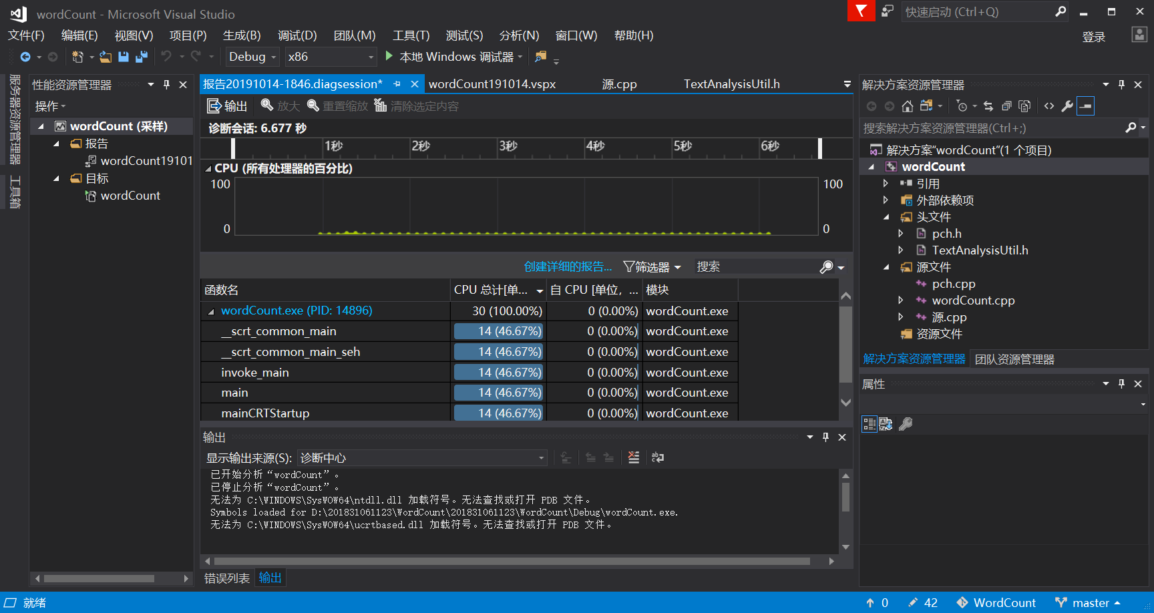Click the Home icon in Solution Explorer
This screenshot has width=1154, height=613.
[907, 106]
